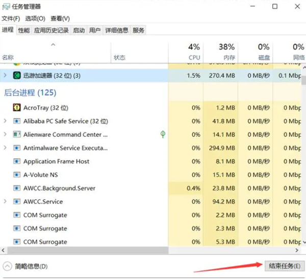The height and width of the screenshot is (279, 306).
Task: Sort by the 状态 column header
Action: pyautogui.click(x=140, y=53)
